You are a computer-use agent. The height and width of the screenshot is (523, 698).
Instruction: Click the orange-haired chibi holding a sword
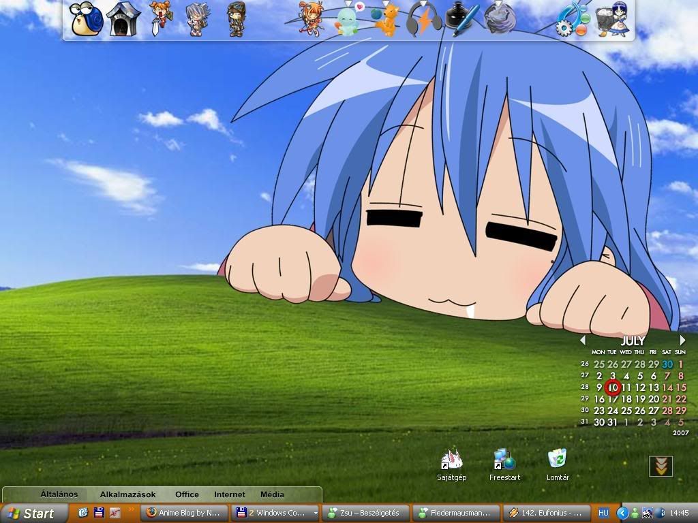160,18
